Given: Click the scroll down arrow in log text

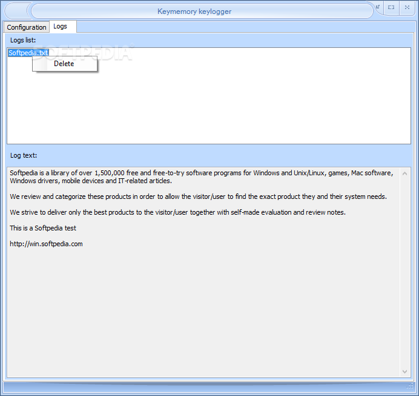Looking at the screenshot, I should 404,371.
